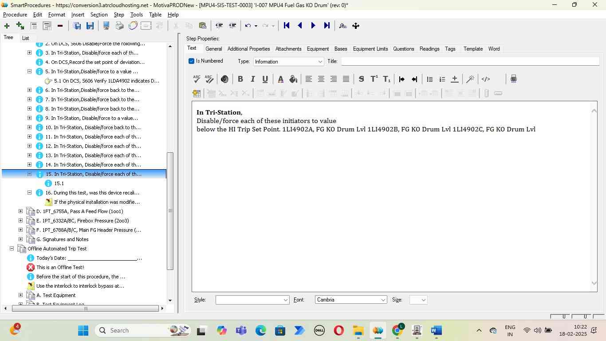Open the Procedure menu
Image resolution: width=606 pixels, height=341 pixels.
15,15
